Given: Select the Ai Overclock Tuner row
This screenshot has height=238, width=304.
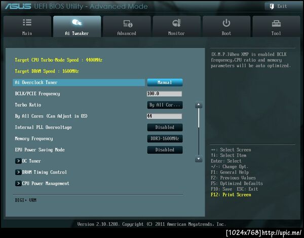Looking at the screenshot, I should pyautogui.click(x=79, y=83).
